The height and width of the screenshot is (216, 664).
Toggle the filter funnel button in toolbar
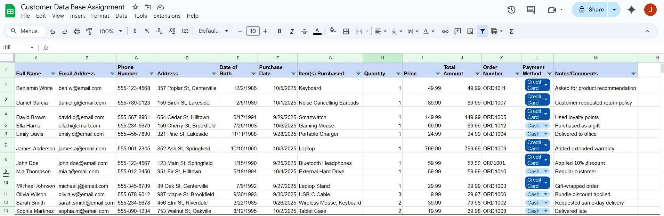pyautogui.click(x=483, y=31)
